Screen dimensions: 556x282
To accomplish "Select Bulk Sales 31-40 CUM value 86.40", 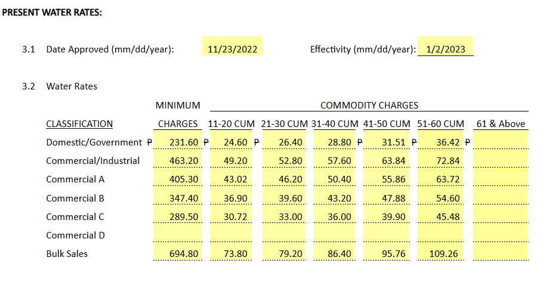I will (335, 251).
